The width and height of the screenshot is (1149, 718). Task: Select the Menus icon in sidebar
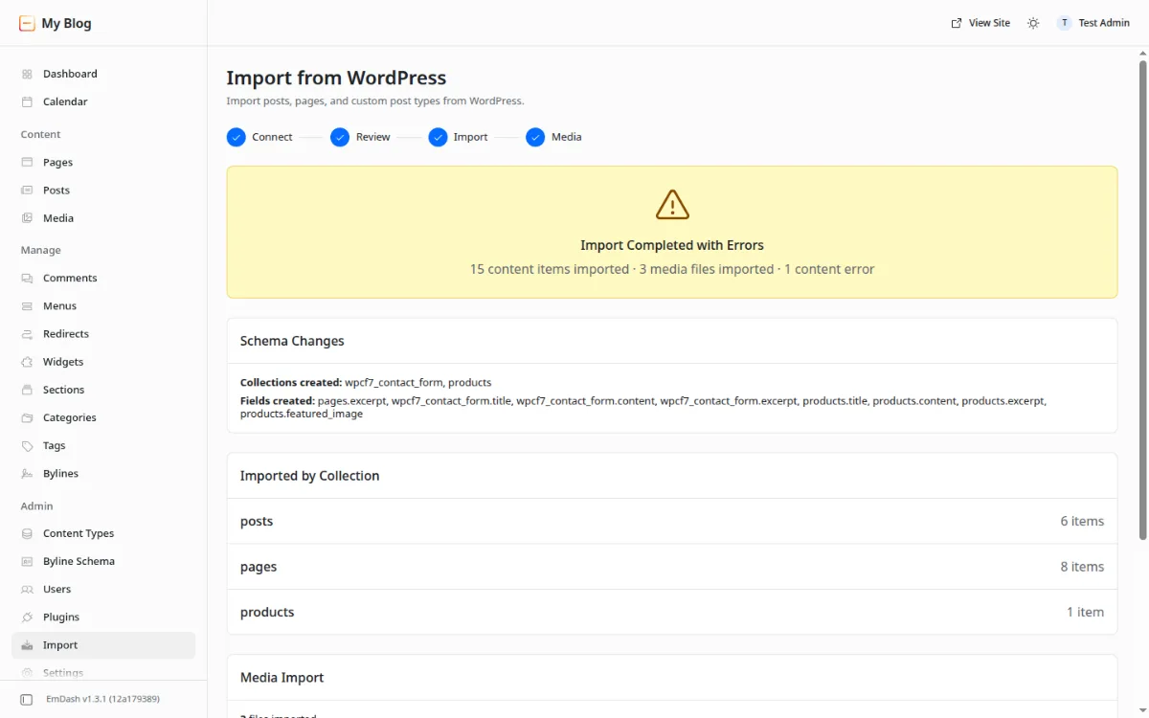click(x=27, y=306)
